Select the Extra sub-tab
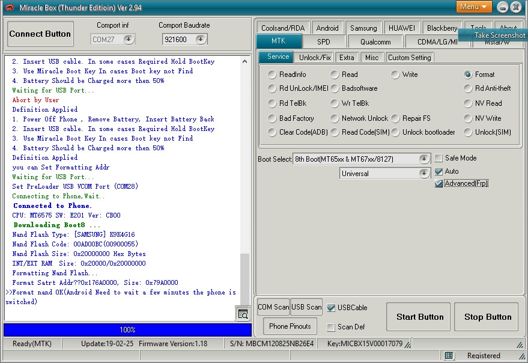Image resolution: width=528 pixels, height=363 pixels. [347, 57]
